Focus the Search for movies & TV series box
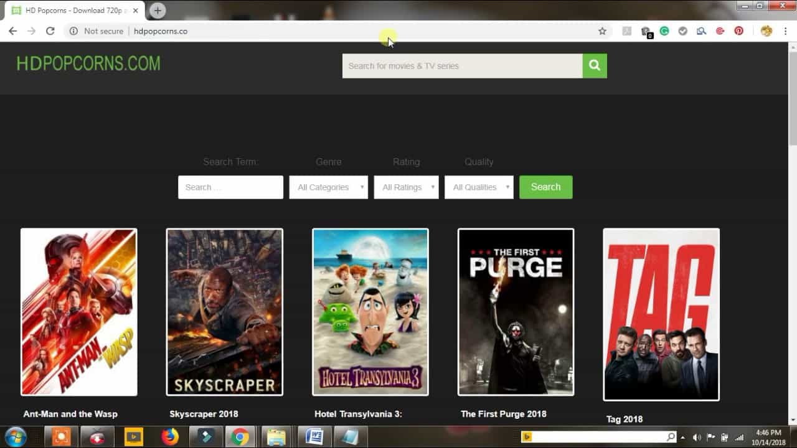 tap(463, 66)
